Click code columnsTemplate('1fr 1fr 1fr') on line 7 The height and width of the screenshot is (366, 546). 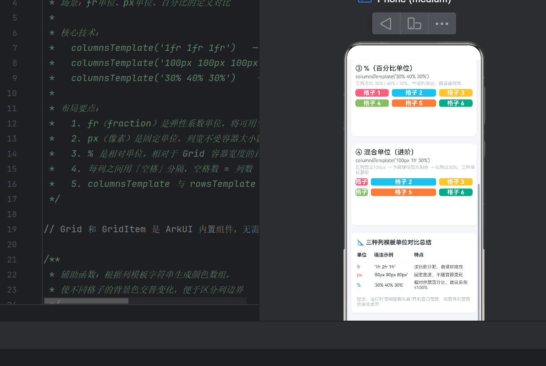[153, 48]
